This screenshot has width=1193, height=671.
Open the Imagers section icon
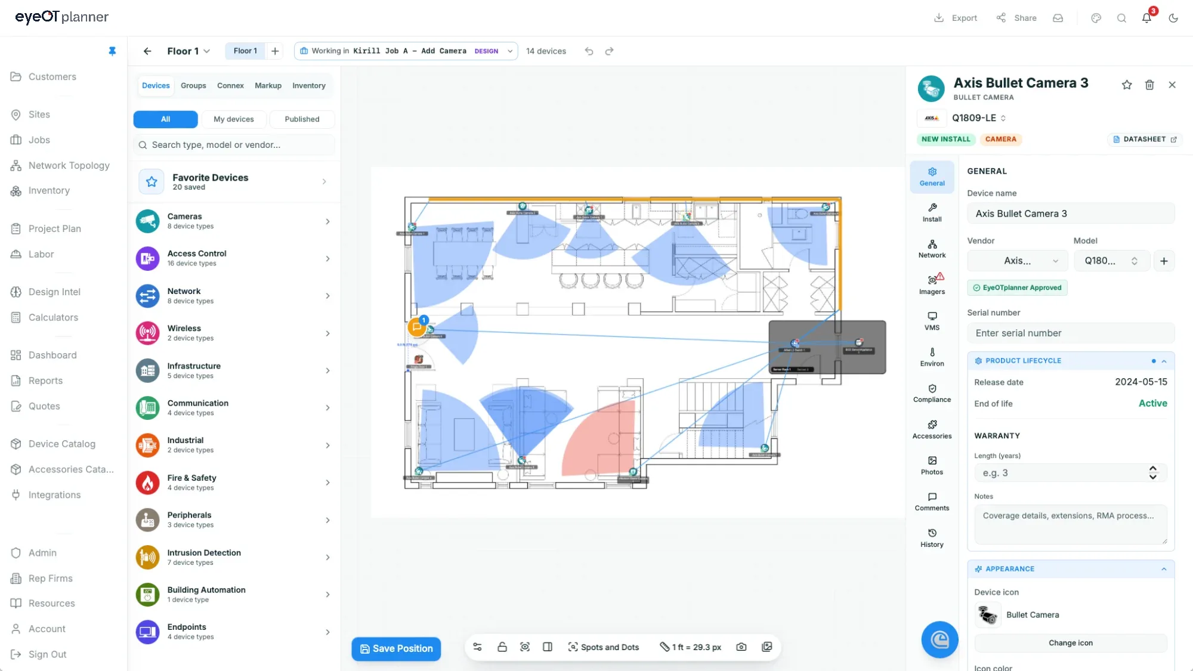[932, 285]
